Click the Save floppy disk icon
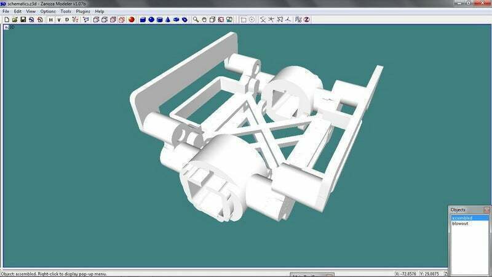Viewport: 492px width, 277px height. click(23, 20)
